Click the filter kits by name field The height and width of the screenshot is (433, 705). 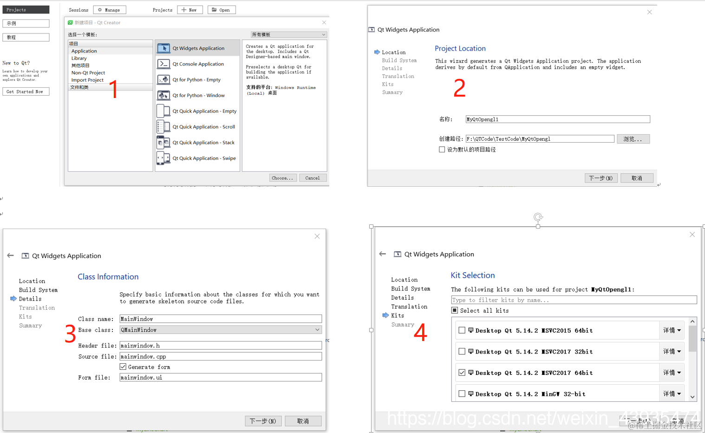tap(574, 300)
